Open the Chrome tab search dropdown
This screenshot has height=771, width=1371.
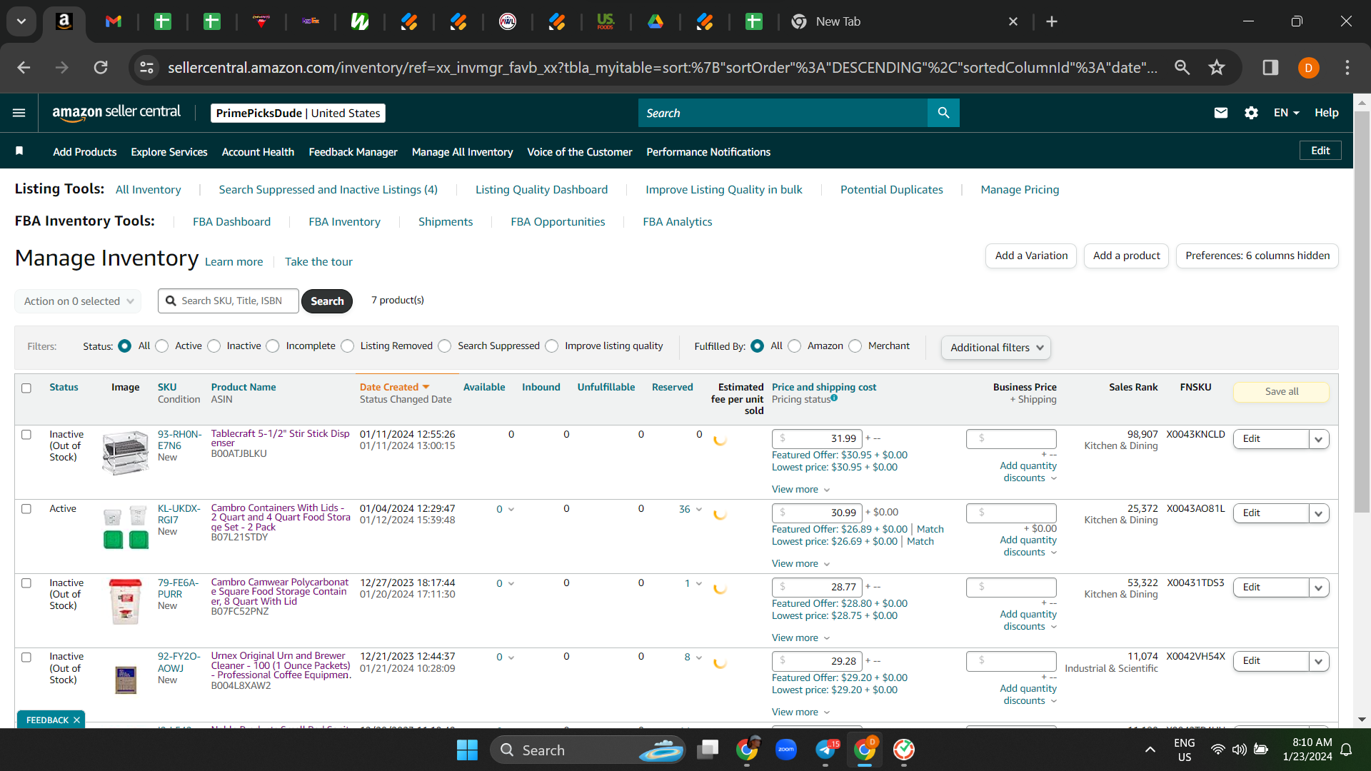[x=21, y=21]
